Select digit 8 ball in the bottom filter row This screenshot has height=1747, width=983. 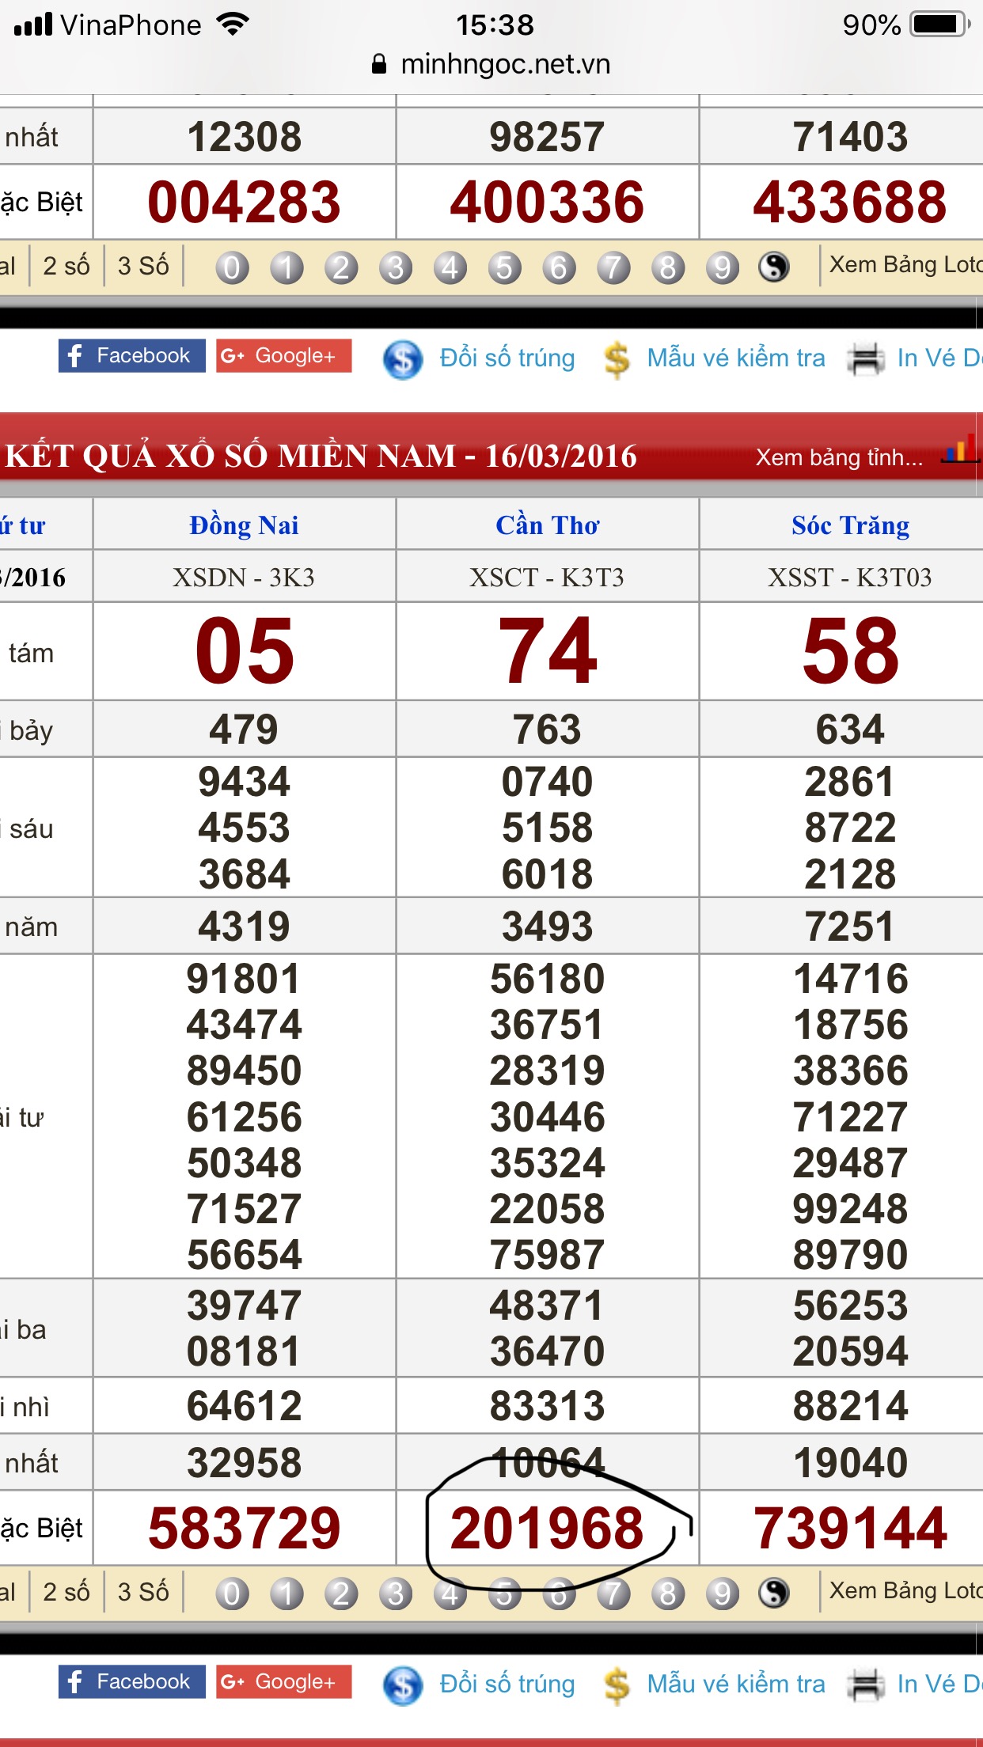[x=667, y=1594]
